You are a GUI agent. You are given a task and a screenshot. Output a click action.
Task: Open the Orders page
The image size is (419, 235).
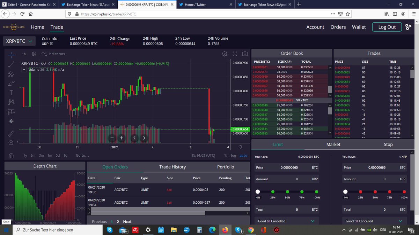coord(338,27)
